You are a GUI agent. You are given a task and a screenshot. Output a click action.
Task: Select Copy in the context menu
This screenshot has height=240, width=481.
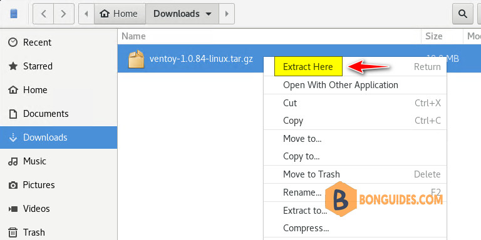[355, 121]
